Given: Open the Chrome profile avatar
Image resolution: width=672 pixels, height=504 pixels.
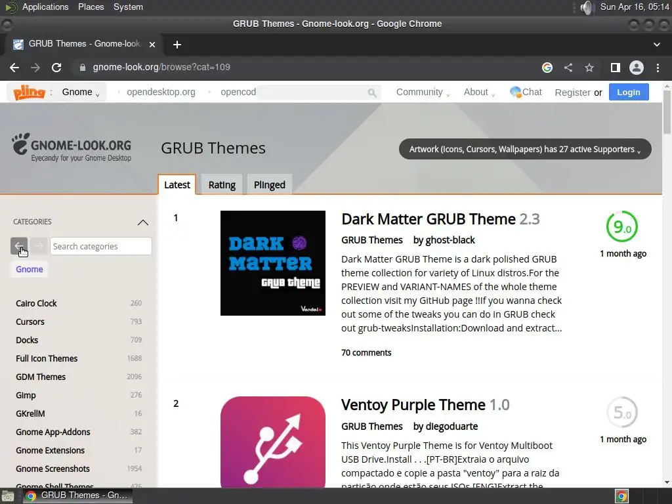Looking at the screenshot, I should tap(637, 68).
